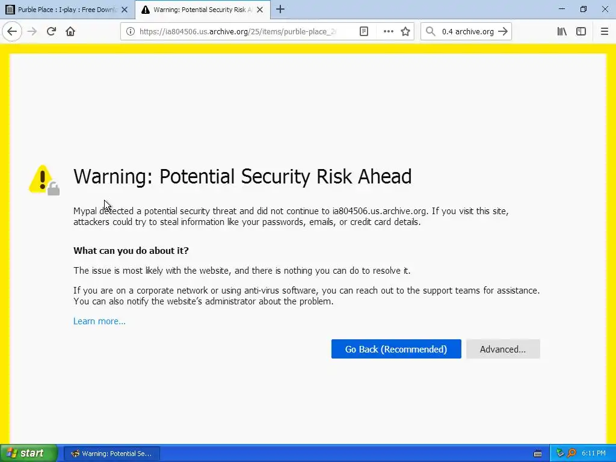616x462 pixels.
Task: Open the hamburger application menu
Action: click(x=605, y=31)
